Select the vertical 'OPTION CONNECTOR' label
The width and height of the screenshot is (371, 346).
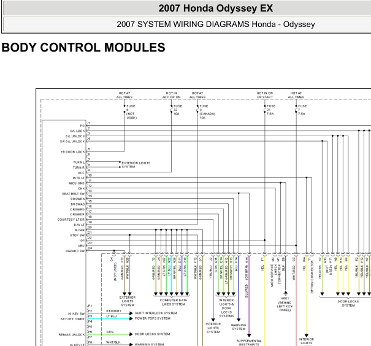point(312,277)
